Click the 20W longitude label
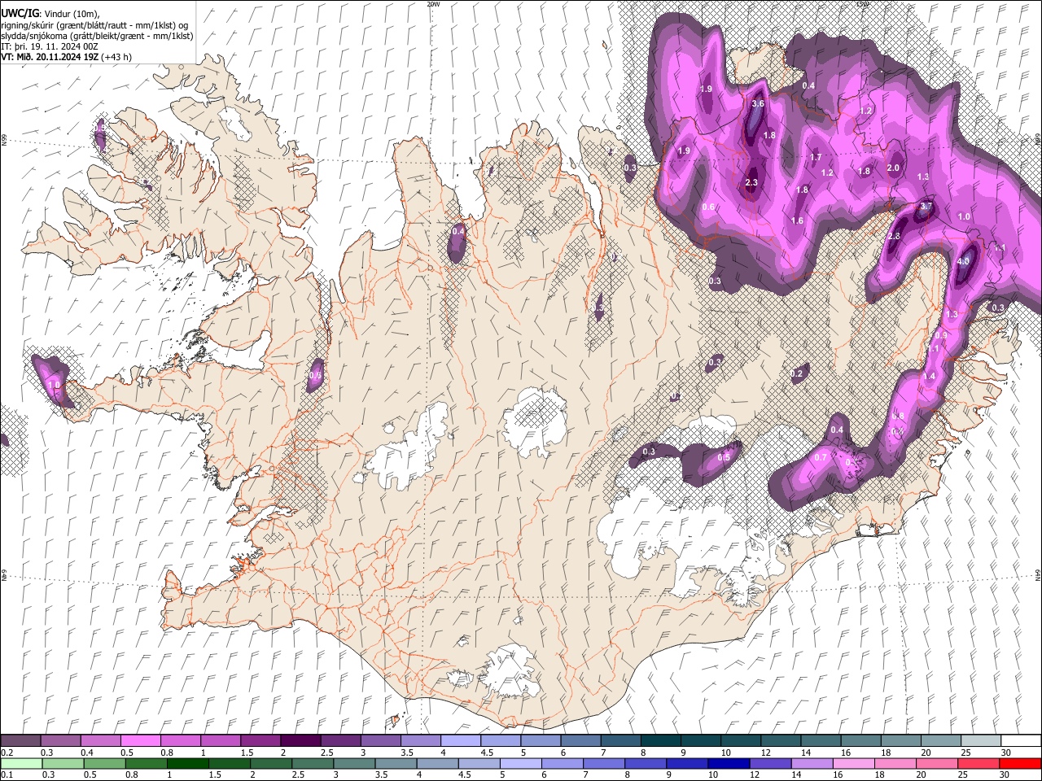 [x=433, y=4]
